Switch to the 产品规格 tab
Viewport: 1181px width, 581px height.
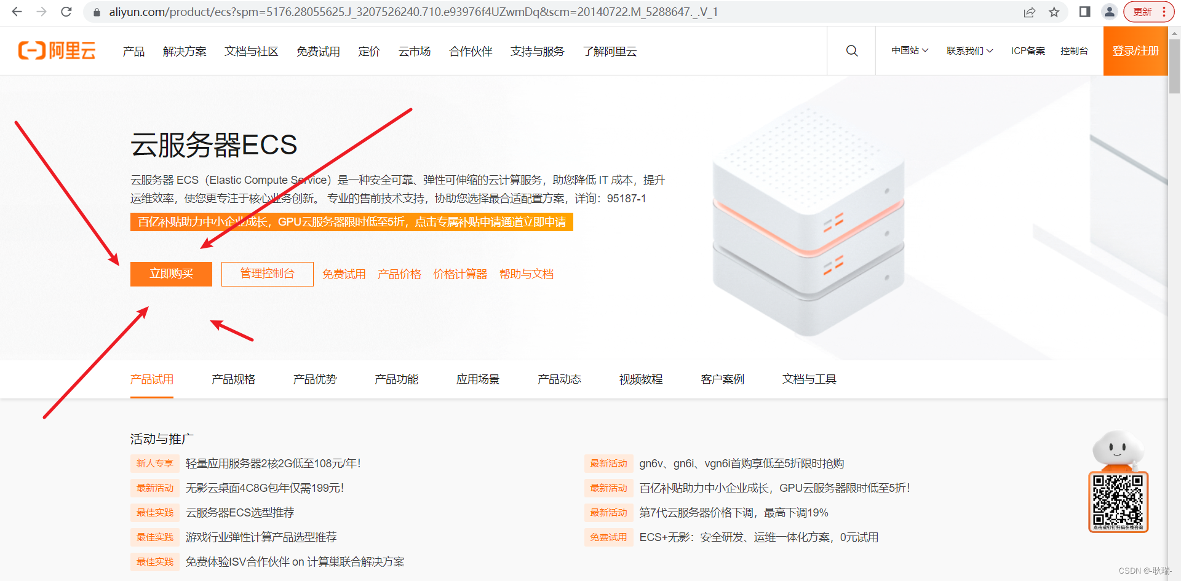[x=233, y=379]
